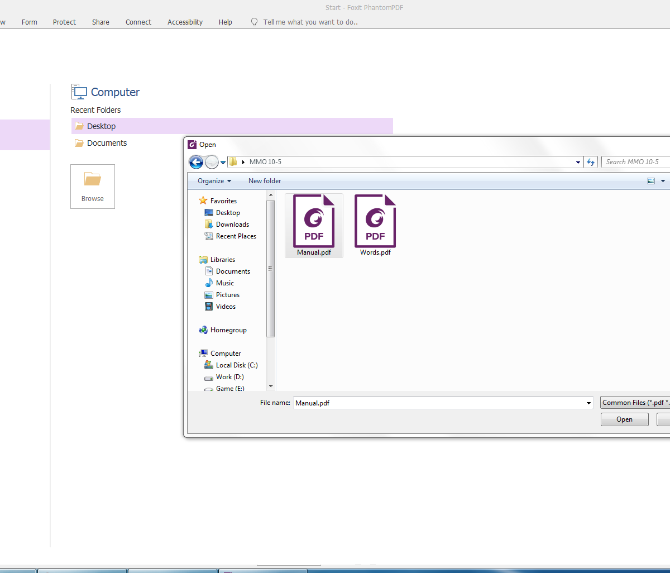Screen dimensions: 670x573
Task: Open the Protect ribbon tab
Action: [64, 22]
